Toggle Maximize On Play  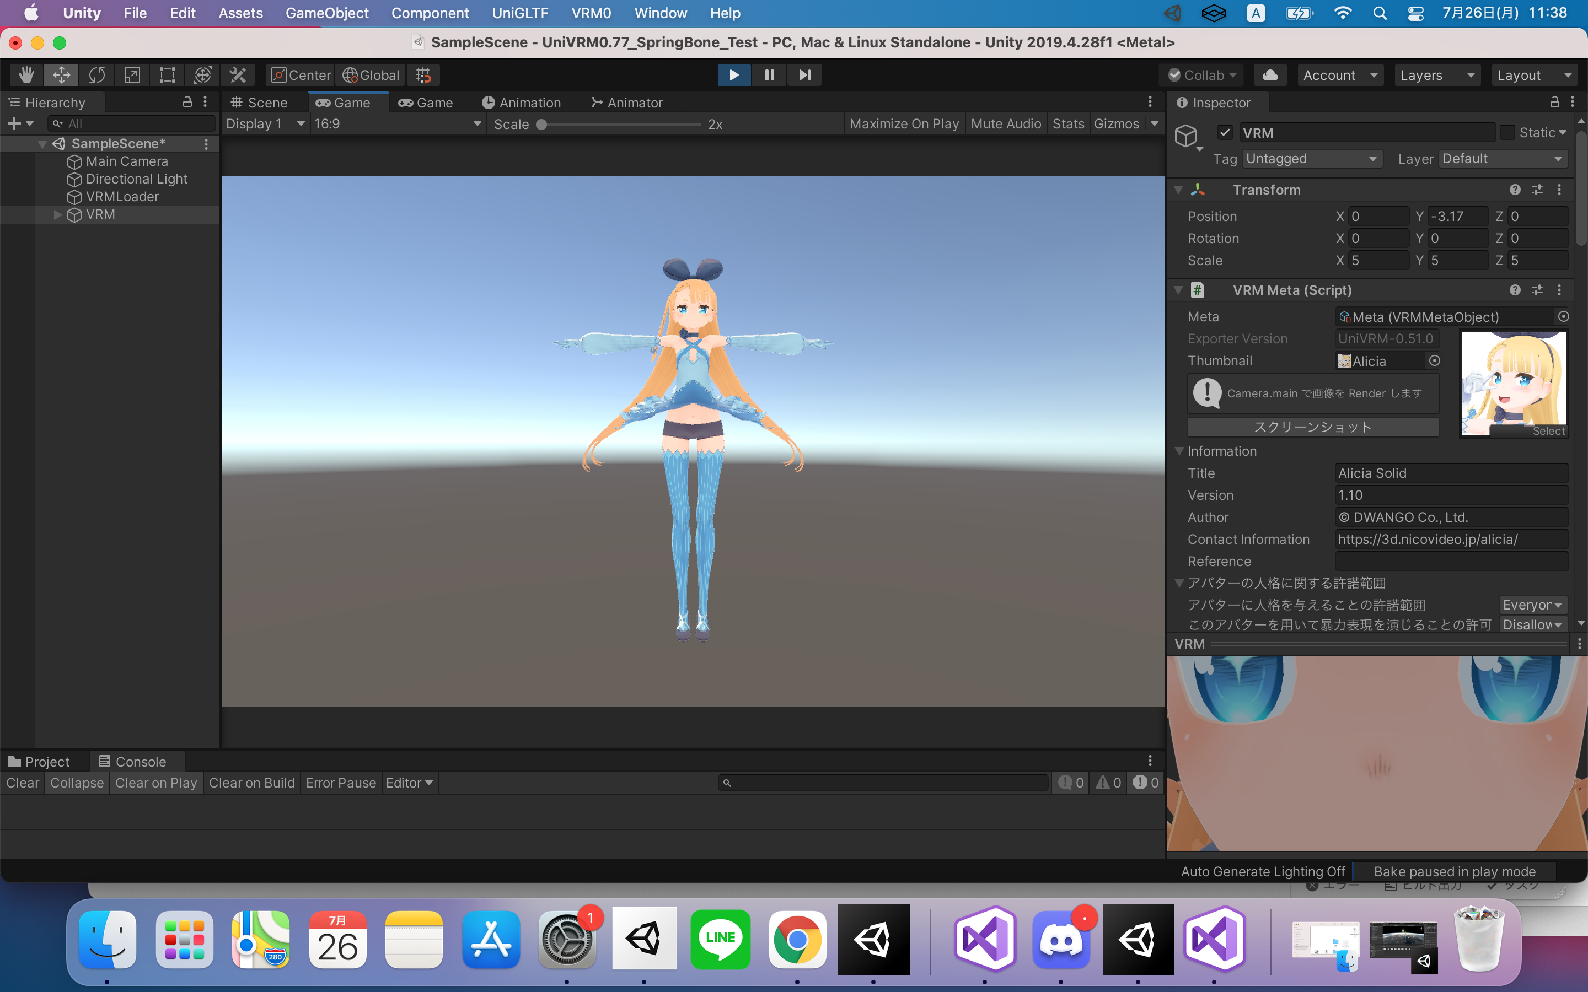coord(904,123)
